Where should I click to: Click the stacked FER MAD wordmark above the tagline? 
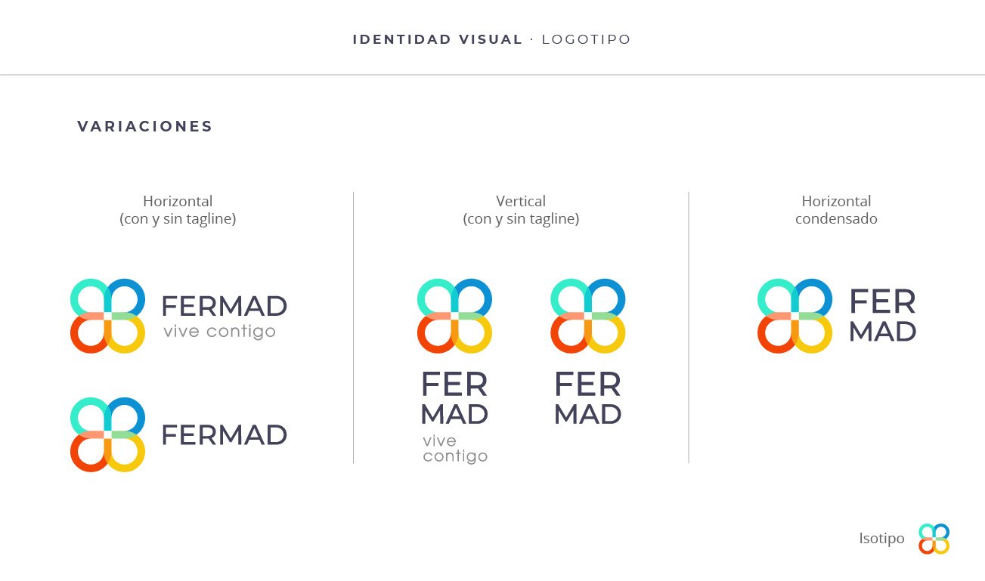pyautogui.click(x=454, y=399)
